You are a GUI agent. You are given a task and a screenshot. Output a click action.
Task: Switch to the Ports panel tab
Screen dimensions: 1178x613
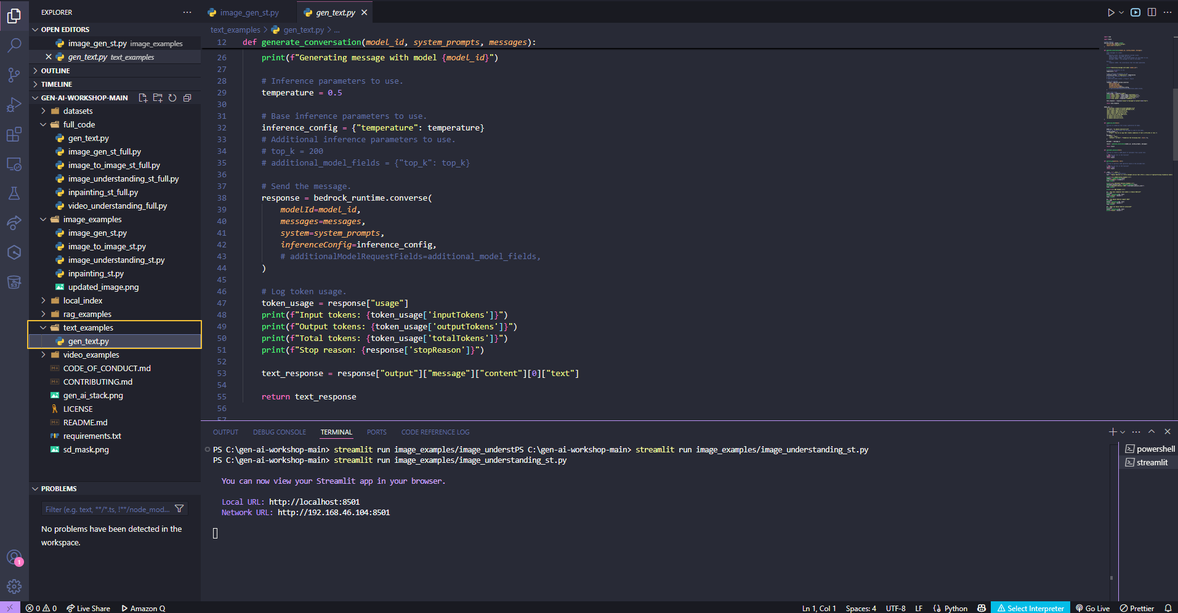376,432
